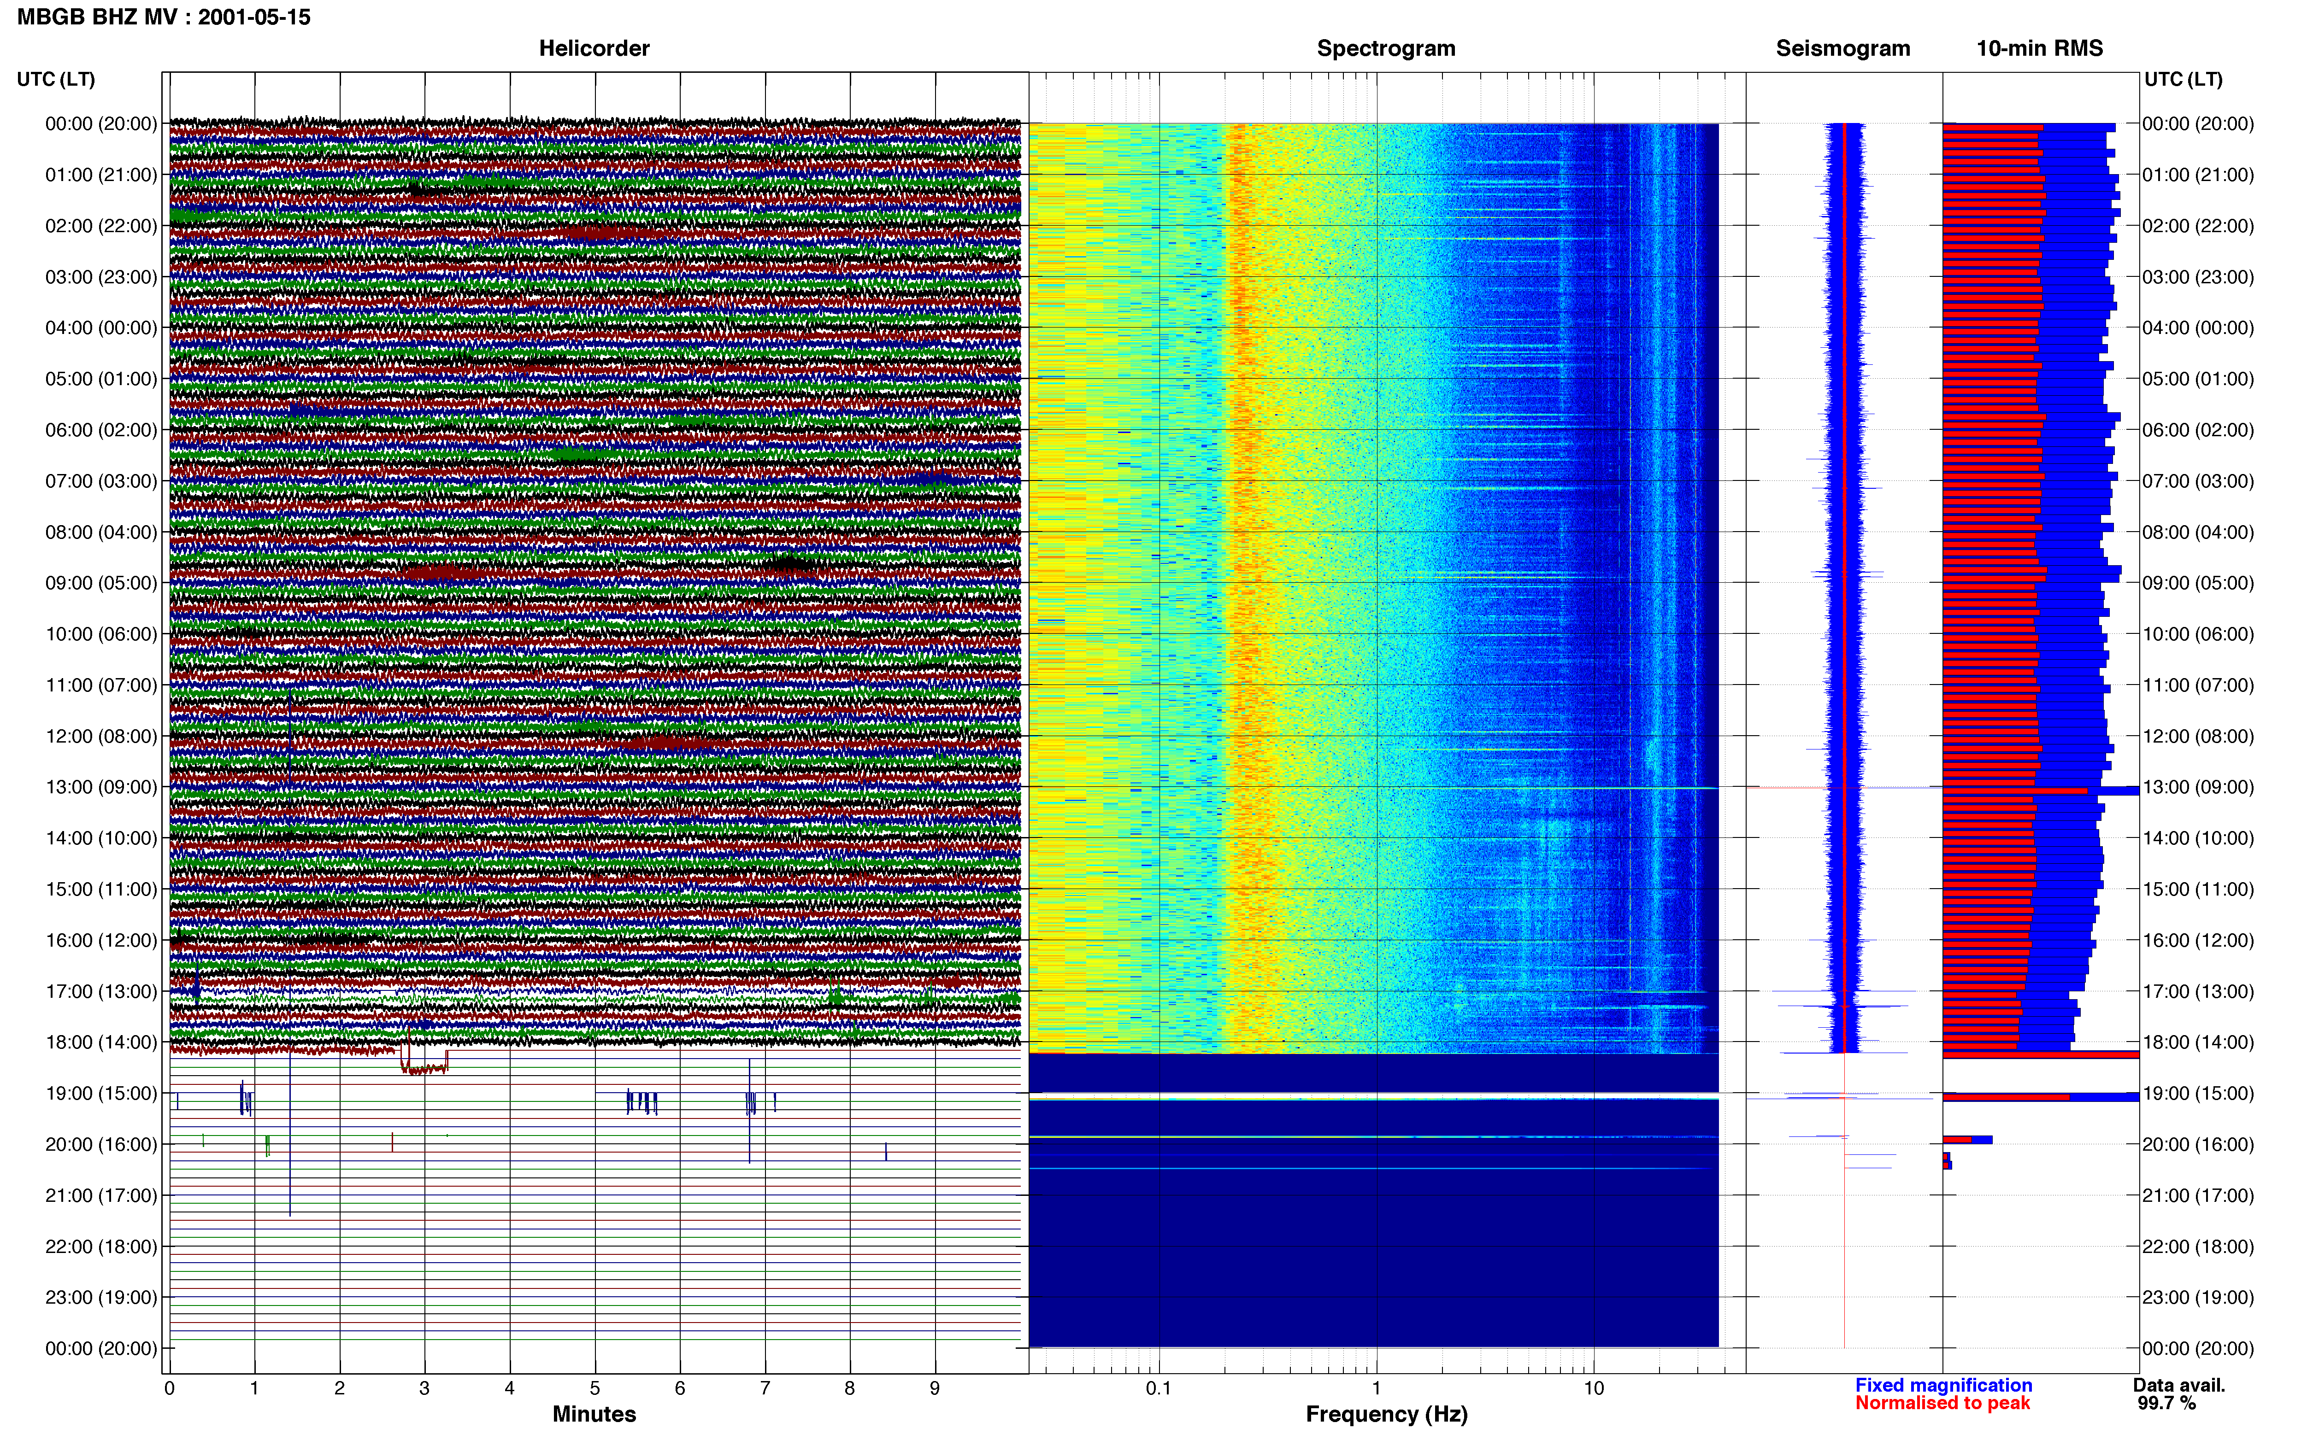
Task: Click the Frequency (Hz) axis label
Action: [x=1386, y=1414]
